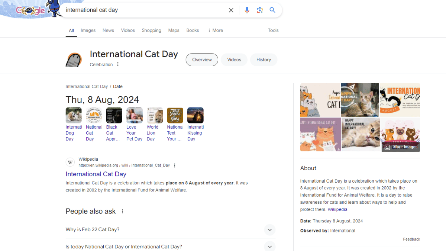
Task: Open the International Cat Day Wikipedia result
Action: coord(96,174)
